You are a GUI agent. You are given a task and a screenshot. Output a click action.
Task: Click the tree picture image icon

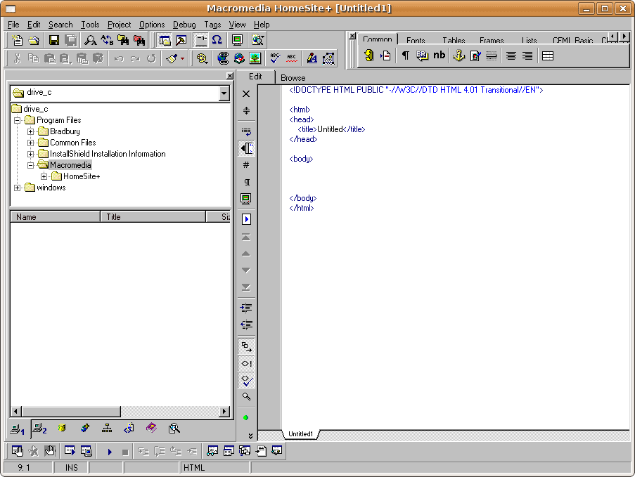click(255, 59)
